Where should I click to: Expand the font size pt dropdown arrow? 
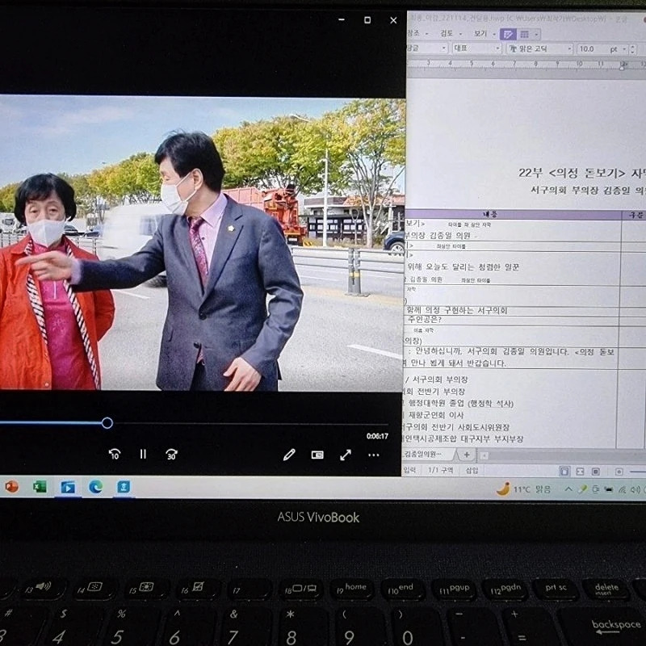[624, 49]
